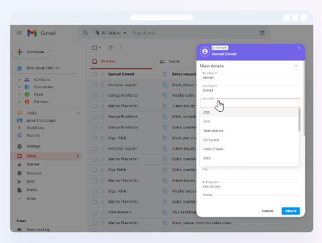Open the Inbox folder
The height and width of the screenshot is (243, 322).
click(x=46, y=156)
